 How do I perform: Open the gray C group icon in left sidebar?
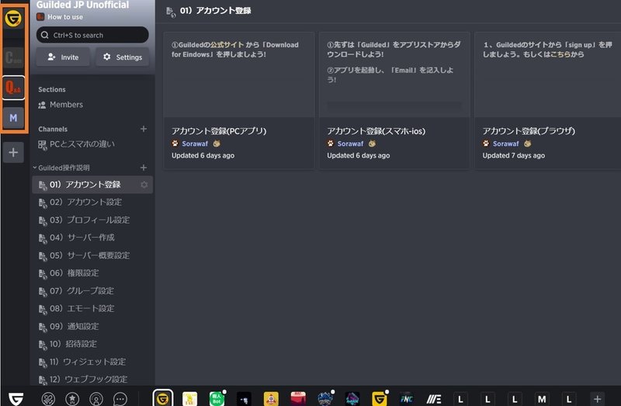13,57
